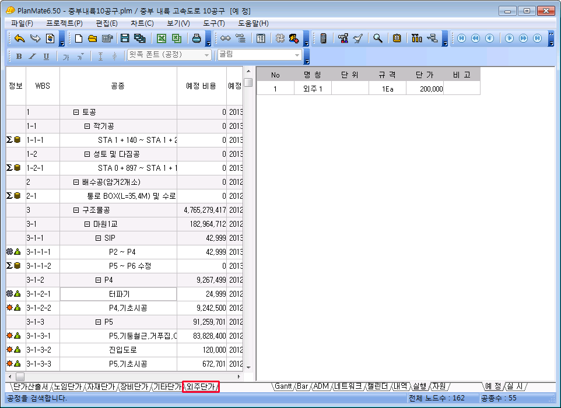Jump to first using the leftmost navigation arrow

coord(461,38)
